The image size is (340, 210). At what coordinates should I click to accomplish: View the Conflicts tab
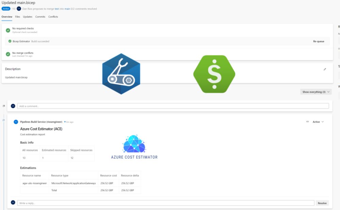pyautogui.click(x=53, y=17)
